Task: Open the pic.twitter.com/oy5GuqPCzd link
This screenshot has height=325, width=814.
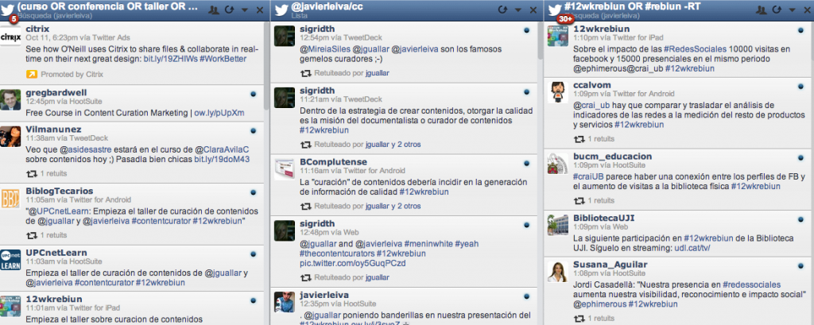Action: (352, 264)
